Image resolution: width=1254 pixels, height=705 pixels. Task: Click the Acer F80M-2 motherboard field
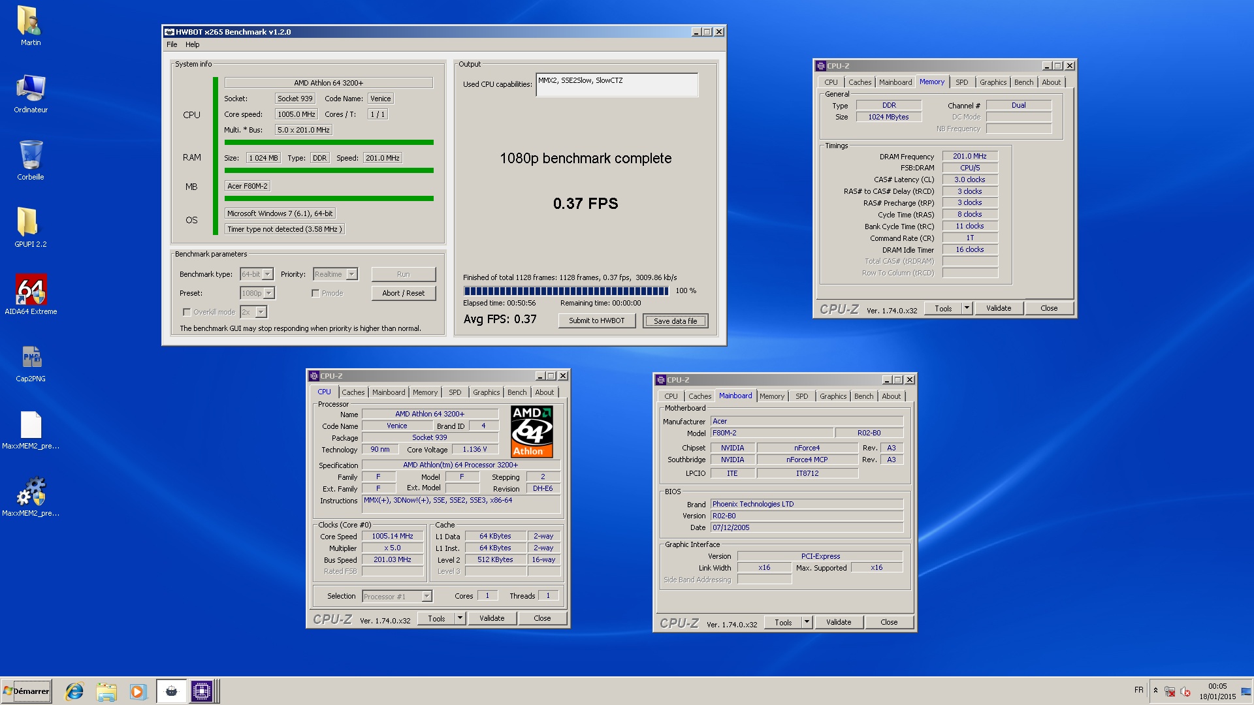click(247, 186)
